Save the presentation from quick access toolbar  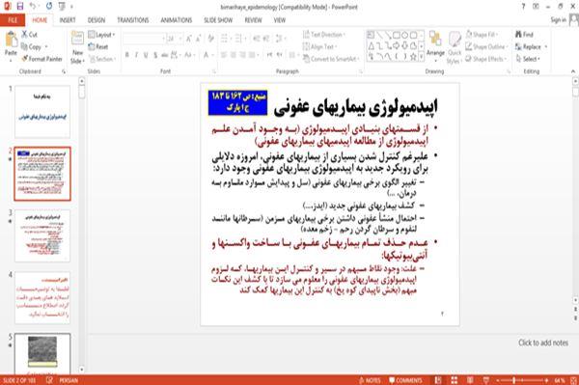(x=19, y=6)
